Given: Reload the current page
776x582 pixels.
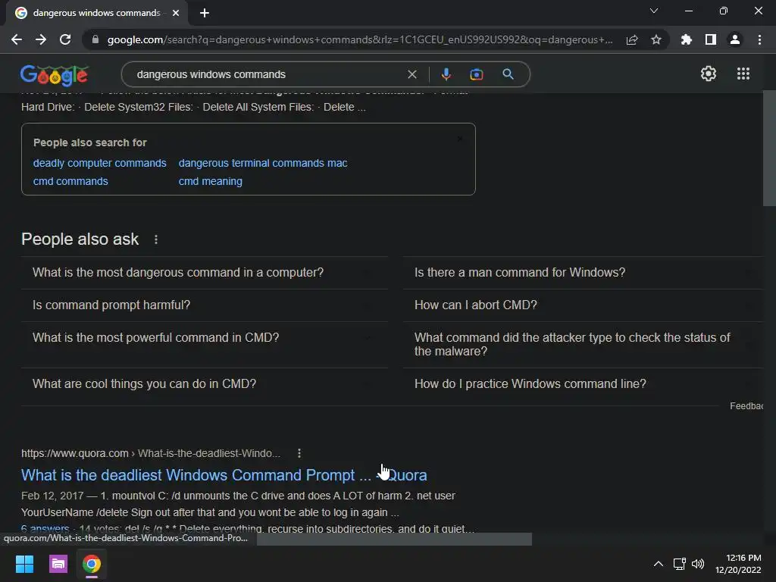Looking at the screenshot, I should pyautogui.click(x=65, y=39).
